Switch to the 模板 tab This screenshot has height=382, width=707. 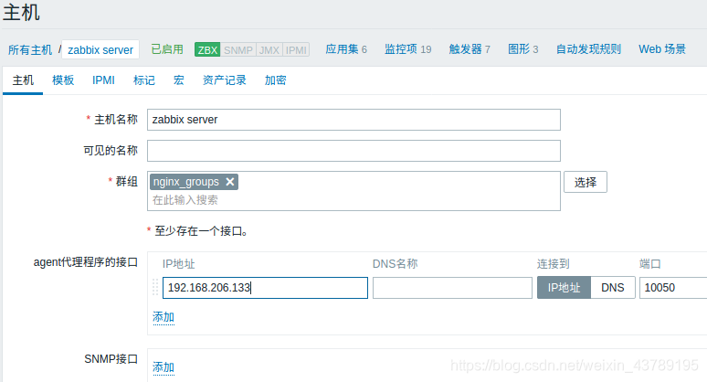tap(63, 80)
